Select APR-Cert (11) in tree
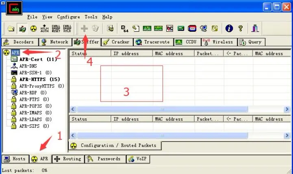293x174 pixels. (x=38, y=59)
